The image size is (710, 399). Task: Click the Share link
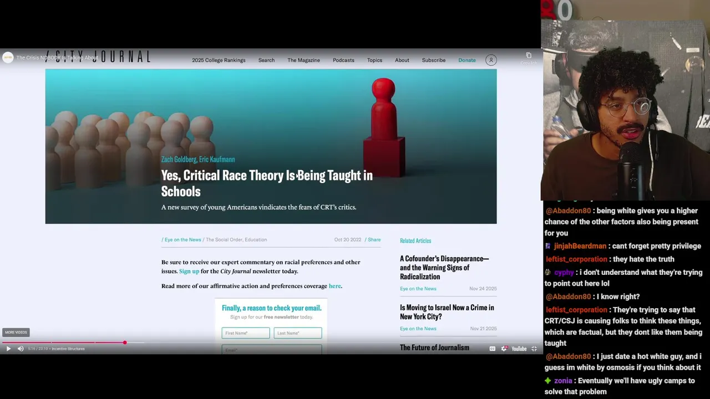(x=374, y=239)
